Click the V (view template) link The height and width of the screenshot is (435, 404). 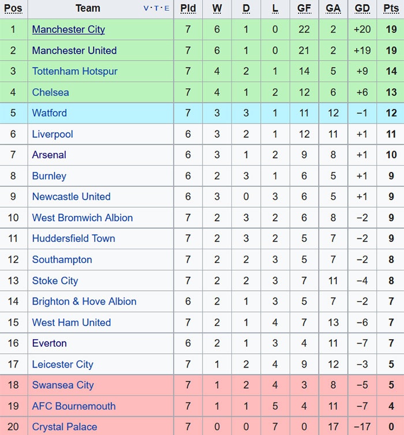(x=147, y=9)
